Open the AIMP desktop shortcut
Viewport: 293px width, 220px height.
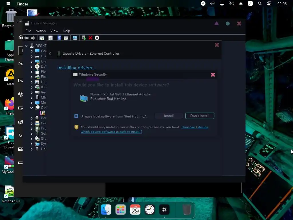pyautogui.click(x=10, y=77)
